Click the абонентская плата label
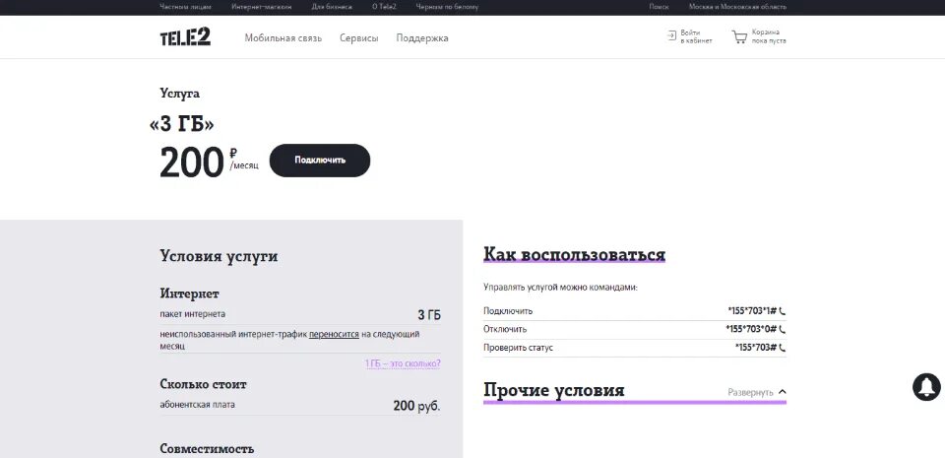 coord(198,405)
